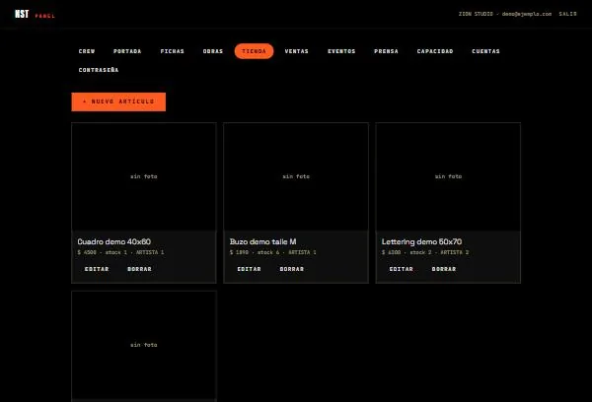Select the active TIENDA tab
Viewport: 592px width, 402px height.
pos(255,51)
